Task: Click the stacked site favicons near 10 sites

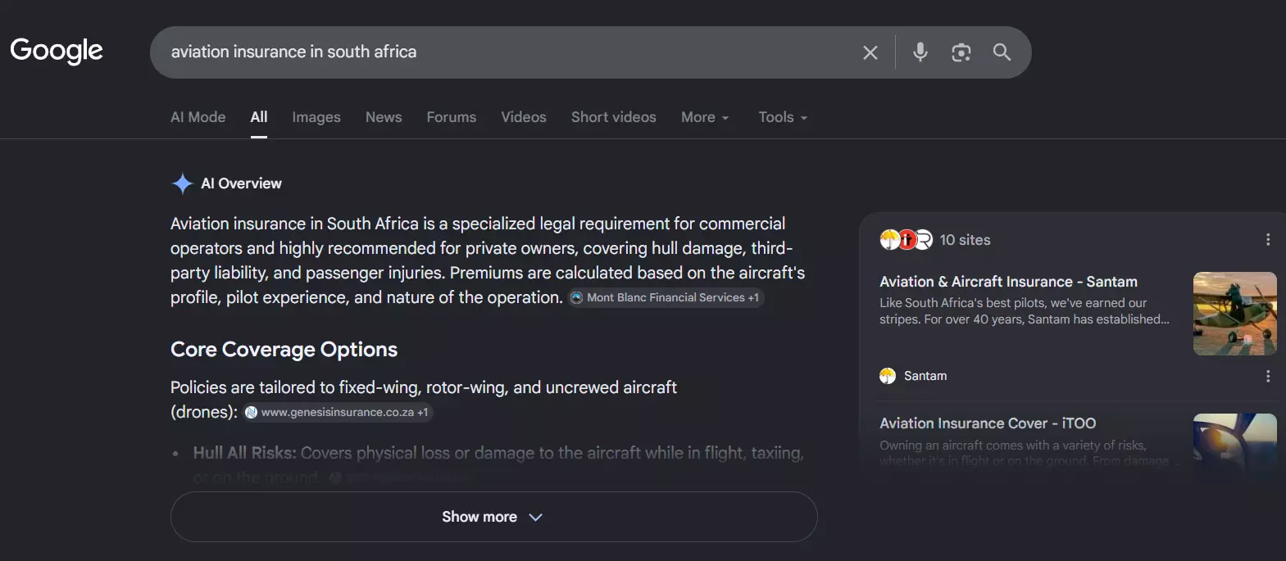Action: (906, 240)
